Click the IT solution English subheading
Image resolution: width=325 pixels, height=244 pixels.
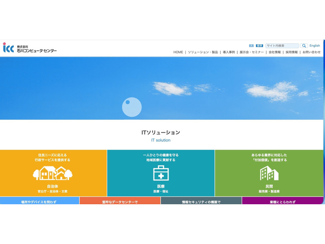coord(161,140)
